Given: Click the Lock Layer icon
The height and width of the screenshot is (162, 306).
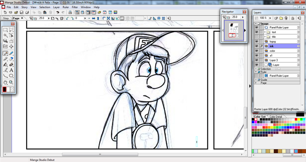Looking at the screenshot, I should (x=293, y=18).
